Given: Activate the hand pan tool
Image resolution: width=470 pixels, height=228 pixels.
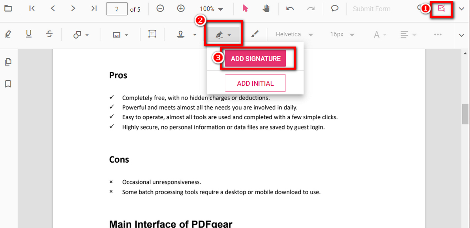Looking at the screenshot, I should [x=266, y=9].
